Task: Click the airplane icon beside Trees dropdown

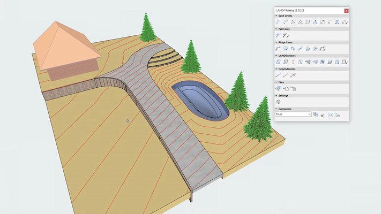Action: 323,114
